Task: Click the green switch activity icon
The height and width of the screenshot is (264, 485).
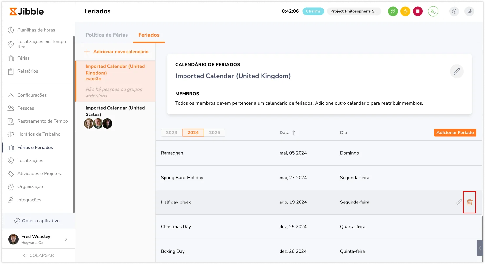Action: click(x=393, y=11)
